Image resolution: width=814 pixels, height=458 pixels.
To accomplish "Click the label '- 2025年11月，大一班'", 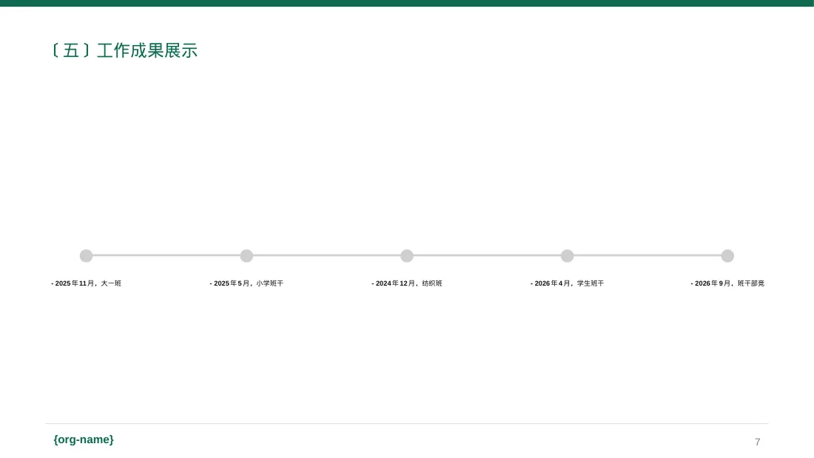I will [x=86, y=283].
